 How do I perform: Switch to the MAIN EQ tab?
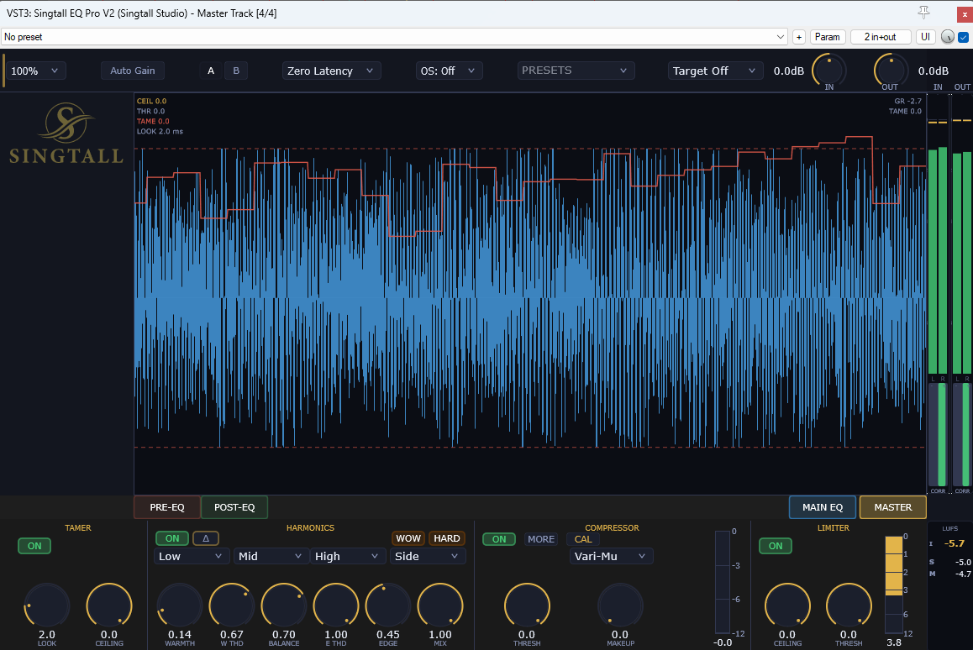823,507
